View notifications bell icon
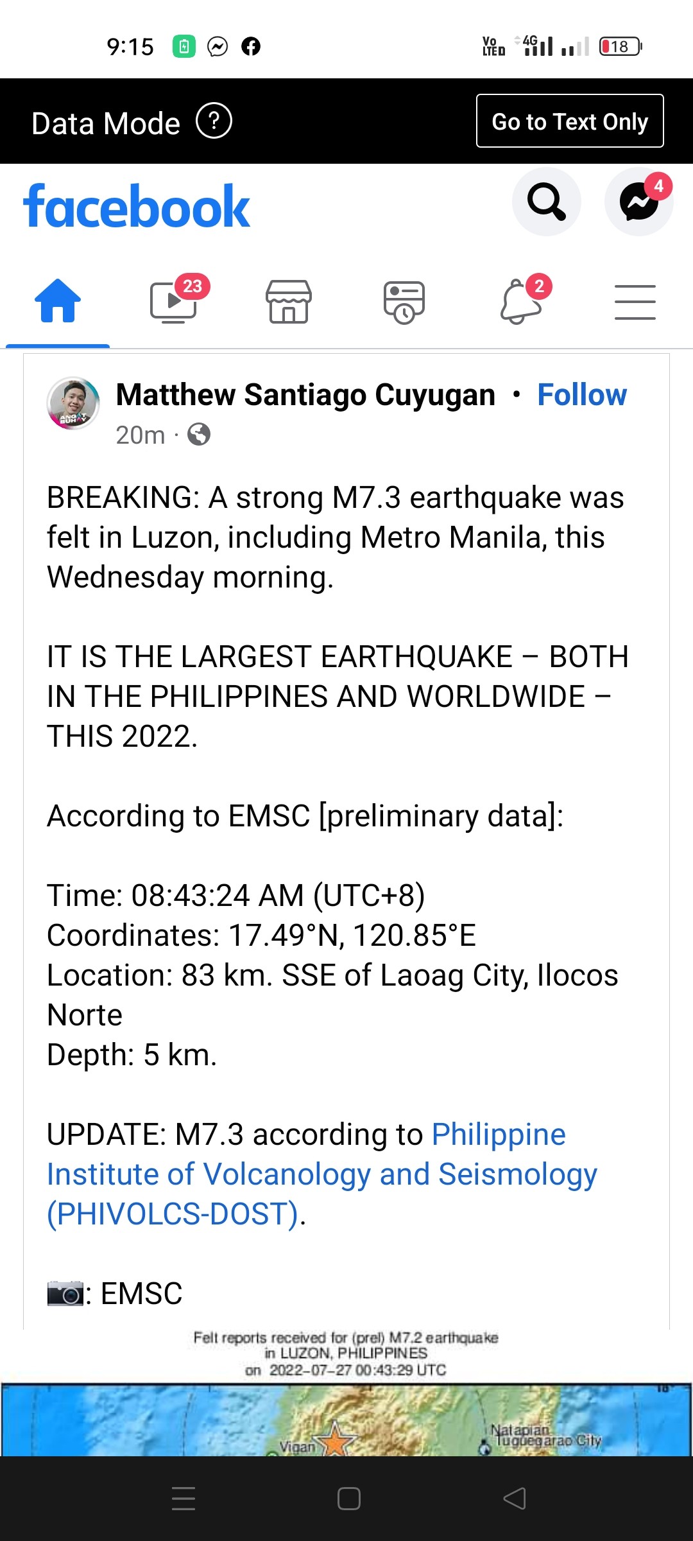This screenshot has width=693, height=1541. click(x=521, y=300)
